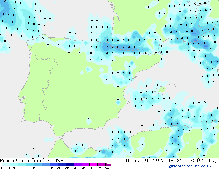Viewport: 219px width, 169px height.
Task: Choose the 10–15 mm legend color swatch
Action: 46,165
